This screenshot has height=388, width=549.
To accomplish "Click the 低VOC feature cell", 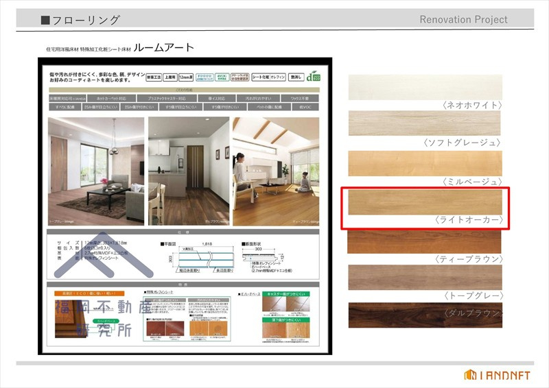I will click(305, 107).
